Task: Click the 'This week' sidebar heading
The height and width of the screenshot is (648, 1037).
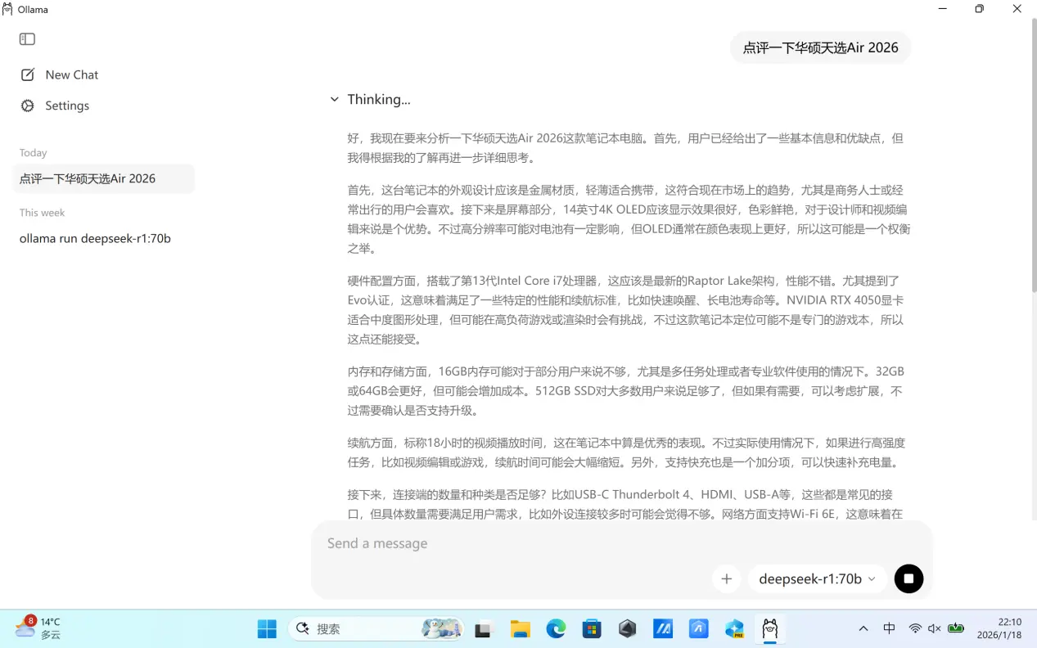Action: coord(43,213)
